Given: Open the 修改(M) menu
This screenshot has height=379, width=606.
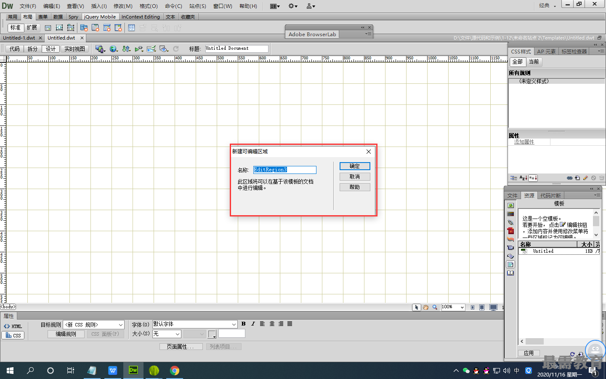Looking at the screenshot, I should (123, 6).
